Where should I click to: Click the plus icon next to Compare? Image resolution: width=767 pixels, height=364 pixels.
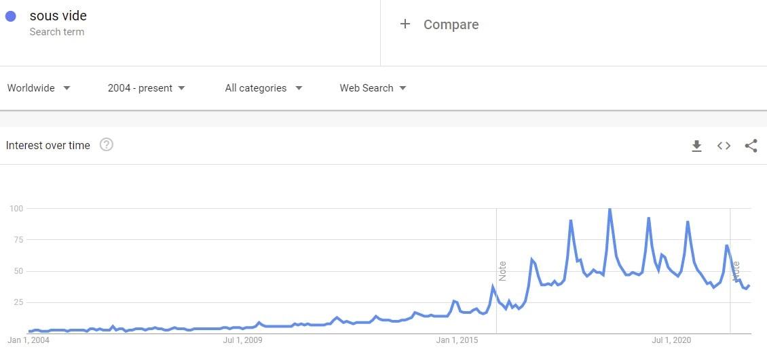405,24
